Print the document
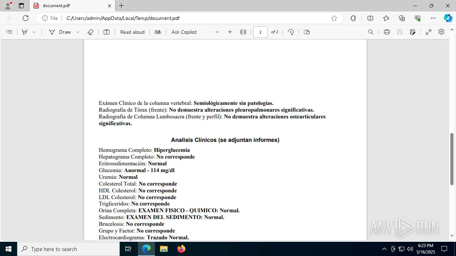The width and height of the screenshot is (456, 256). 387,32
